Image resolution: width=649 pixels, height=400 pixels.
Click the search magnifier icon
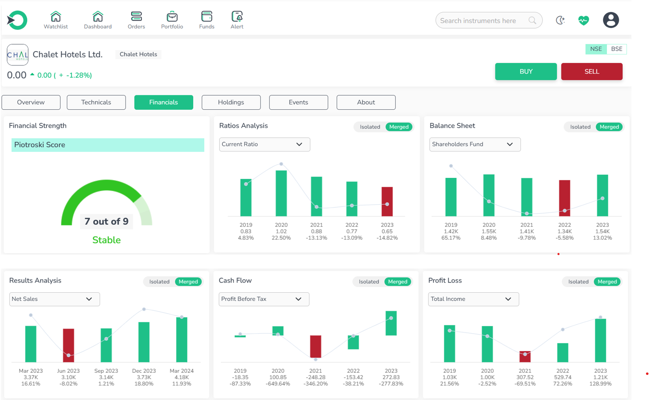click(532, 20)
